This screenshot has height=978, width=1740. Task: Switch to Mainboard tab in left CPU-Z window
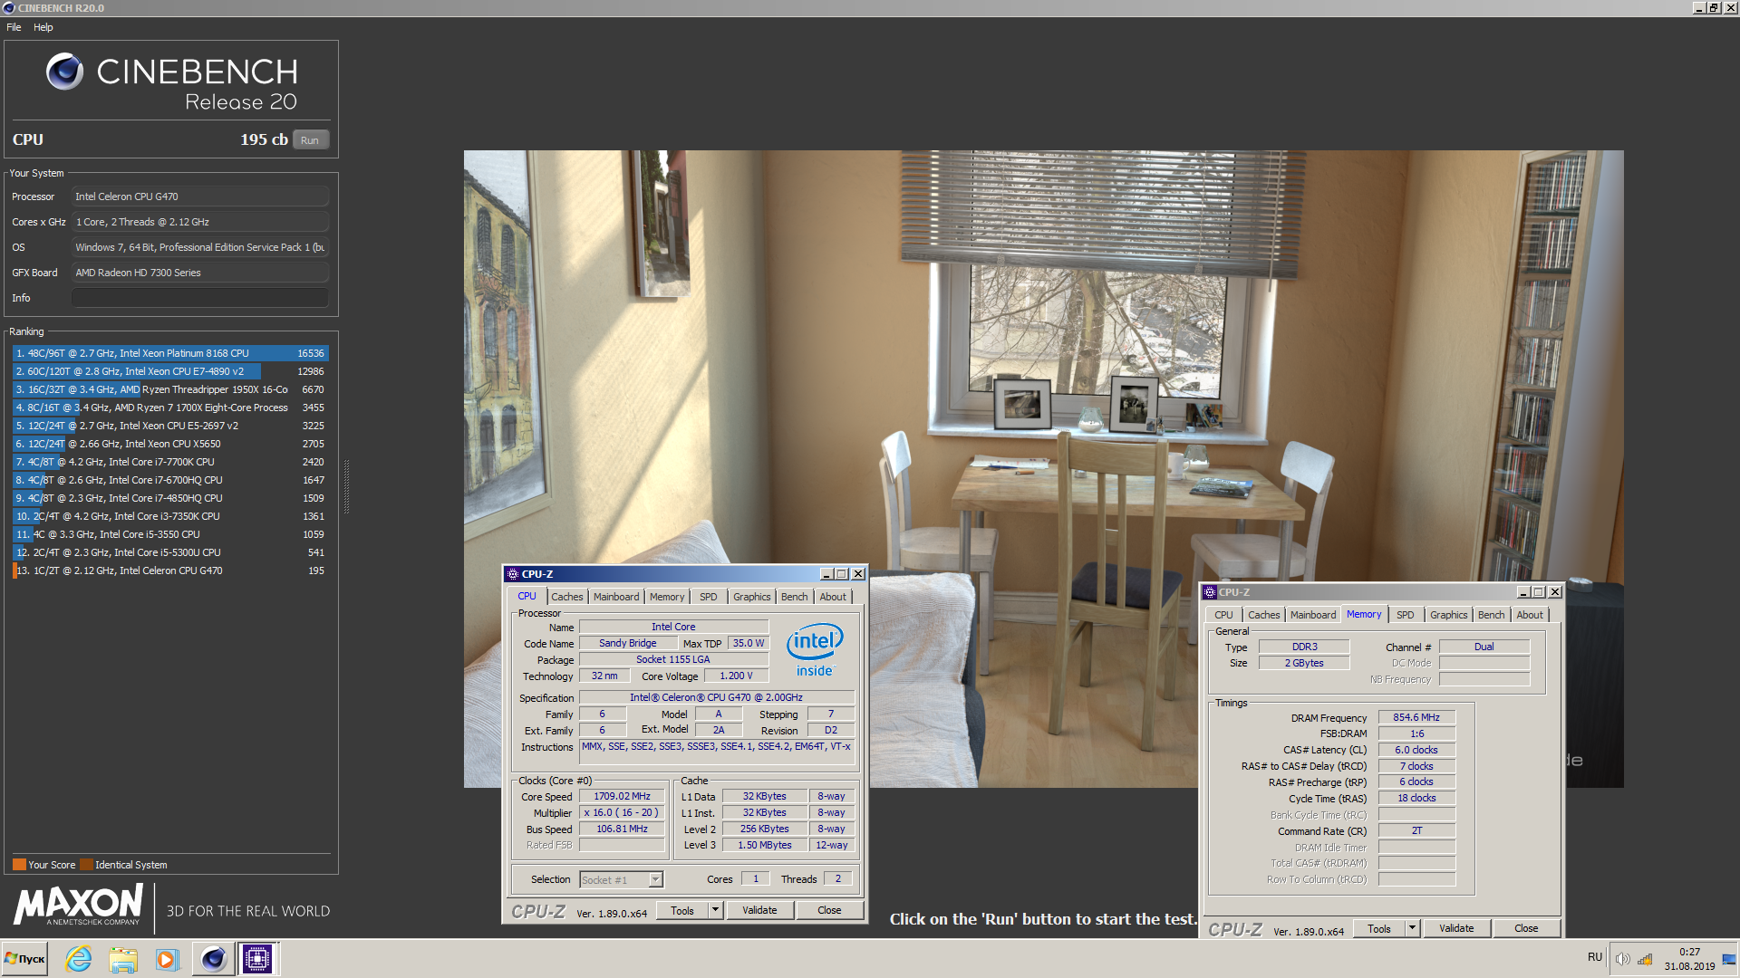pyautogui.click(x=616, y=597)
